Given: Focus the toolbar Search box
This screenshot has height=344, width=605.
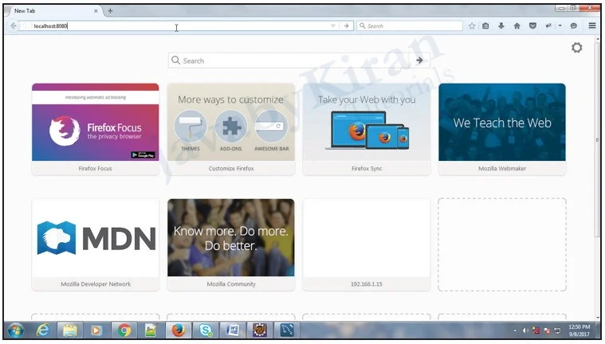Looking at the screenshot, I should click(x=410, y=25).
